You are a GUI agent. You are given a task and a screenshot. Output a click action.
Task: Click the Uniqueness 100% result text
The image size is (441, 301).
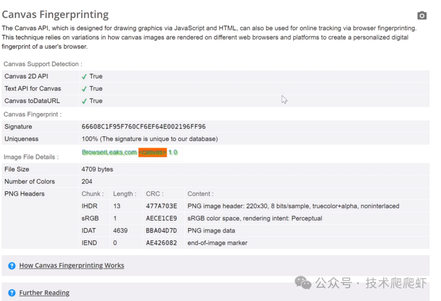(149, 139)
